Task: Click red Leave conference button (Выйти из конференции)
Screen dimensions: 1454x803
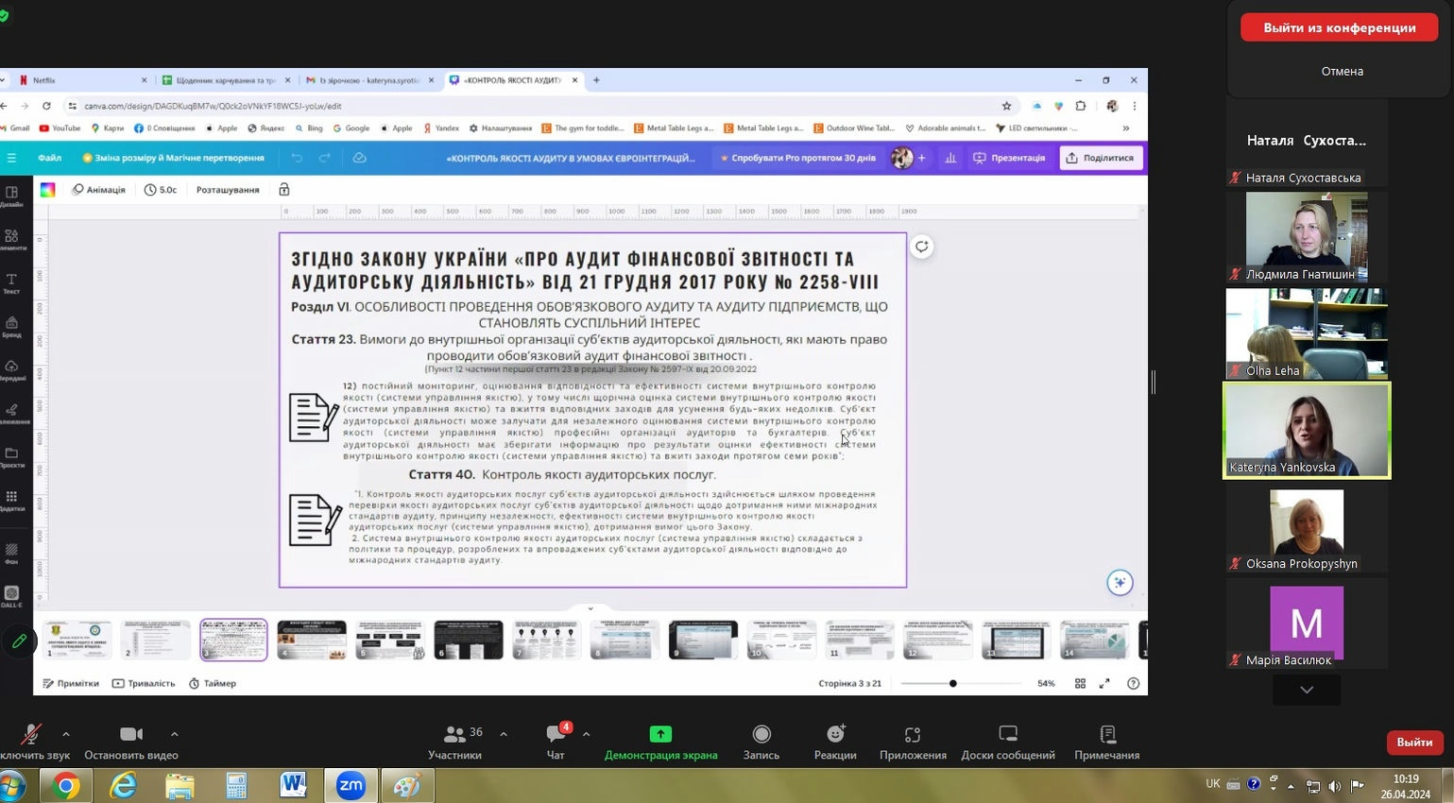Action: point(1339,27)
